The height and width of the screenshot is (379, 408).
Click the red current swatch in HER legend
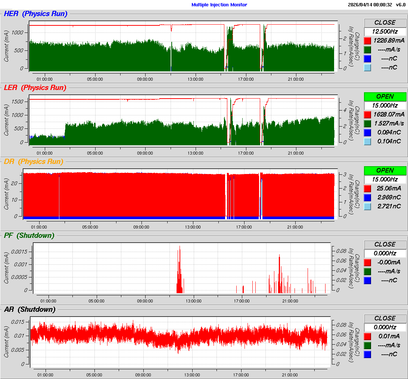point(367,40)
